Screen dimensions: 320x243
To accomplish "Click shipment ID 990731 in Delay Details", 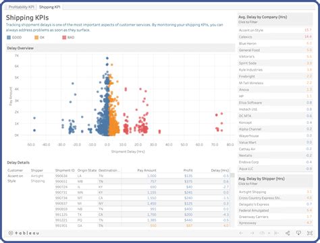I will [61, 193].
